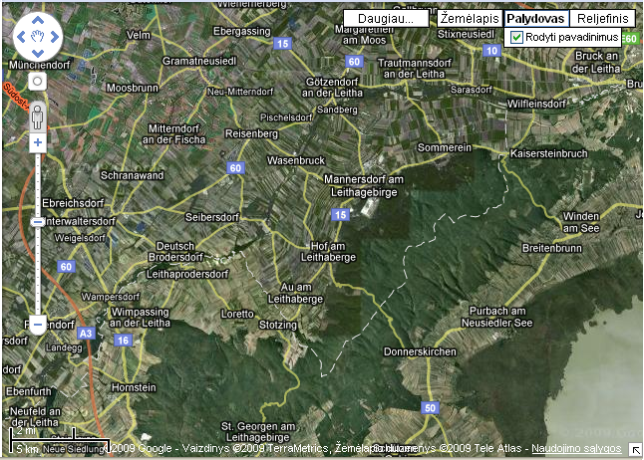Click the Bruck an der Leitha label
This screenshot has height=460, width=644.
pos(596,62)
